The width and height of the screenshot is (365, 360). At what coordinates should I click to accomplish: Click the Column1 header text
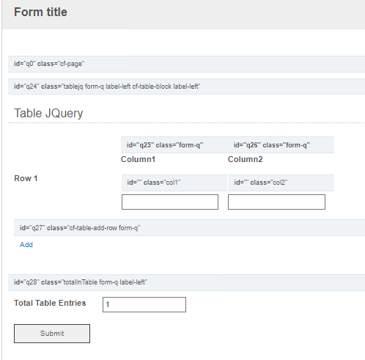pyautogui.click(x=138, y=159)
